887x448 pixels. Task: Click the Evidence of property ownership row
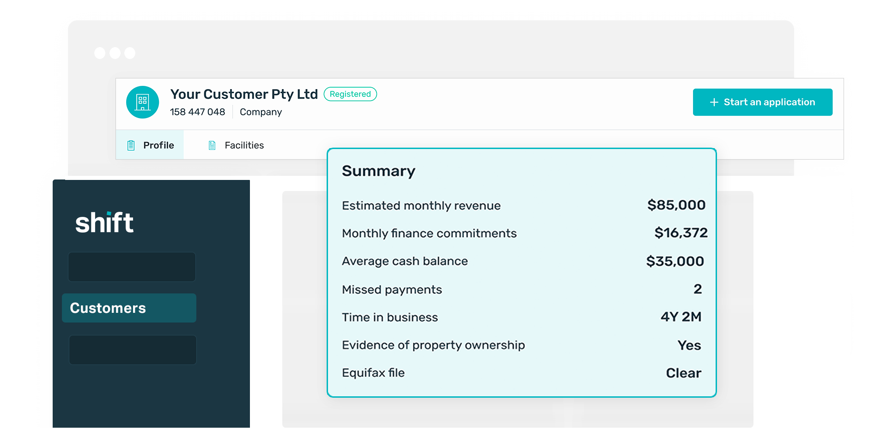coord(522,345)
